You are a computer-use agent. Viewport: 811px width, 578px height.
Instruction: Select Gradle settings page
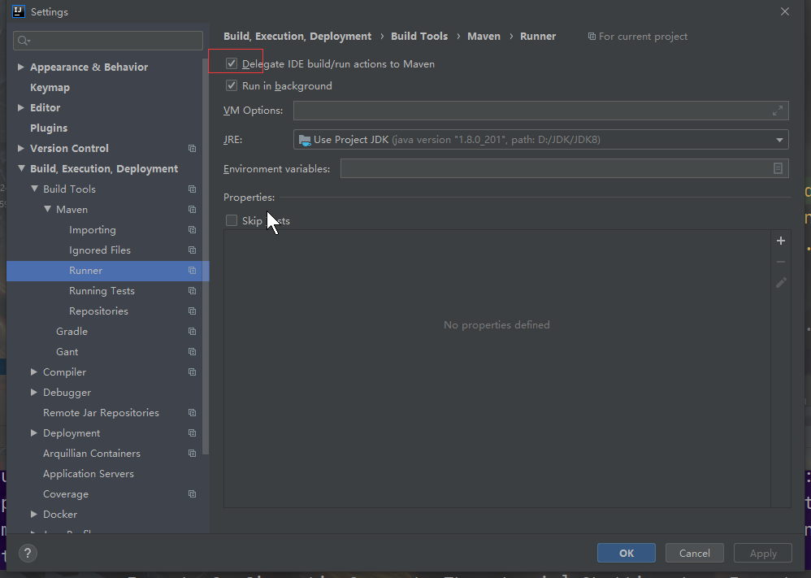click(x=72, y=331)
